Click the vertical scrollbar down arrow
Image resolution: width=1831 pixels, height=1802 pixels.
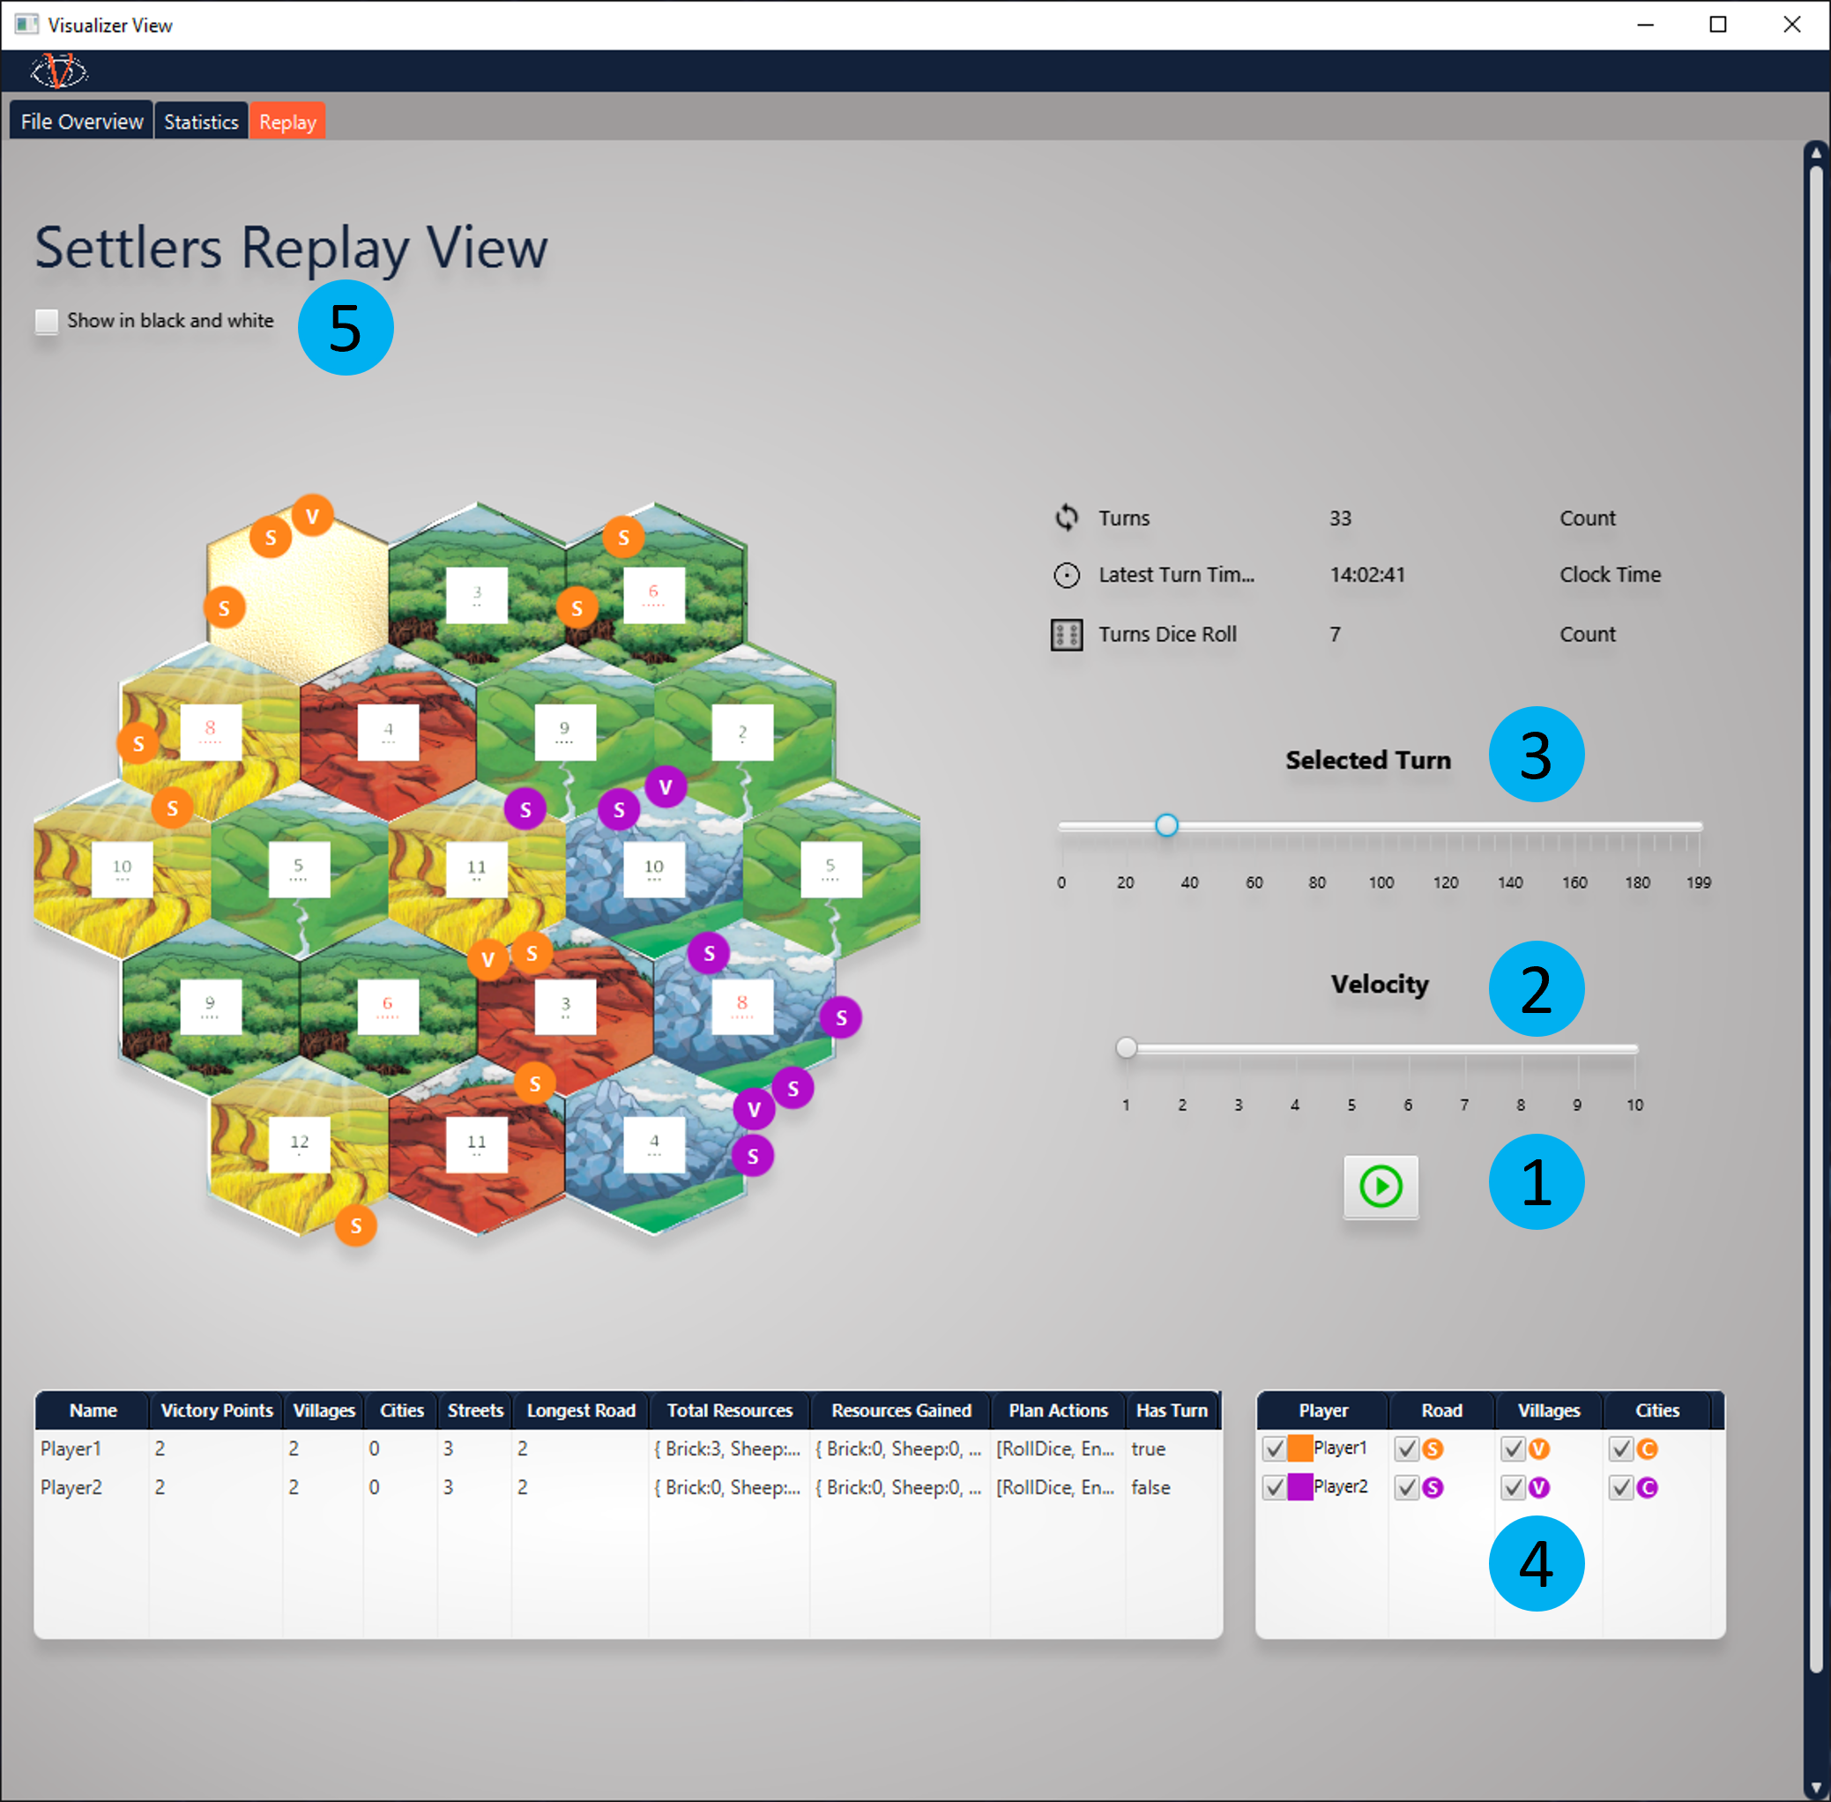pyautogui.click(x=1815, y=1787)
